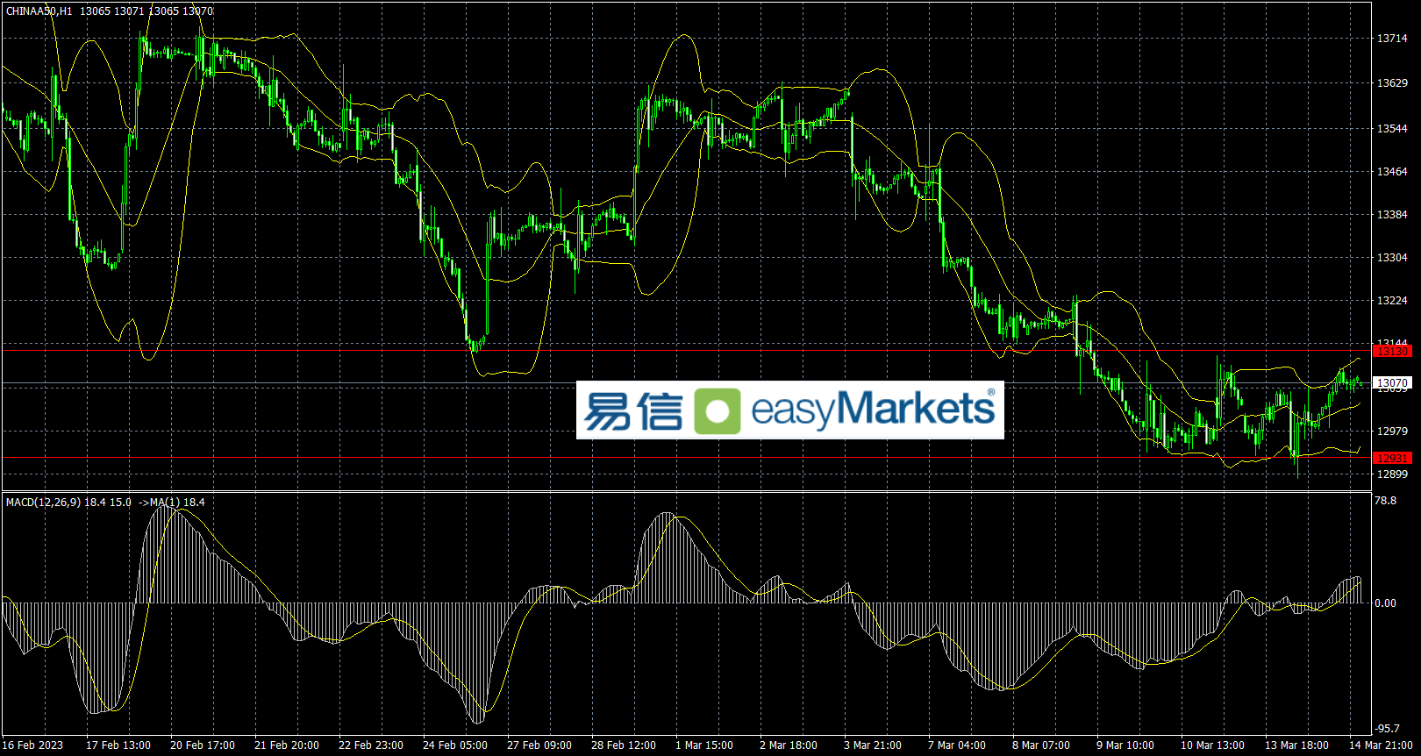The height and width of the screenshot is (756, 1421).
Task: Click the 24 Feb 05:00 time label
Action: click(x=455, y=745)
